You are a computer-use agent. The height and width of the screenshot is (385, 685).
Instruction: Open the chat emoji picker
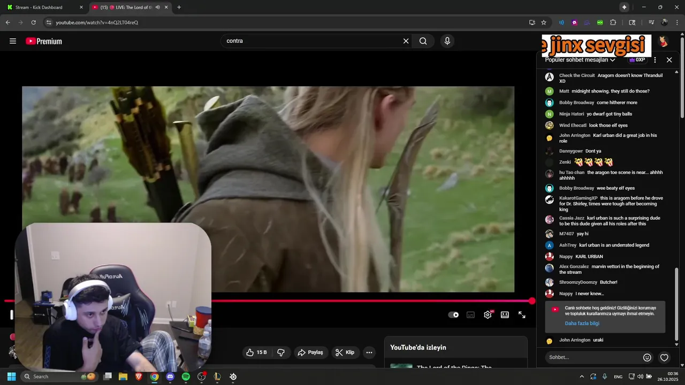[x=647, y=358]
